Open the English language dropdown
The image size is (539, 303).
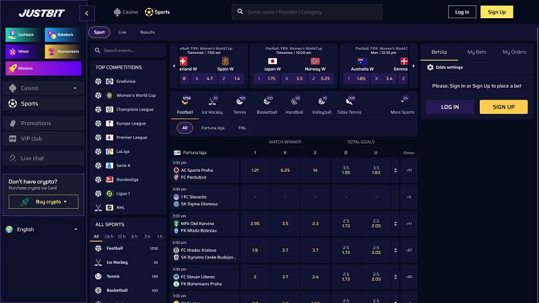pyautogui.click(x=42, y=229)
